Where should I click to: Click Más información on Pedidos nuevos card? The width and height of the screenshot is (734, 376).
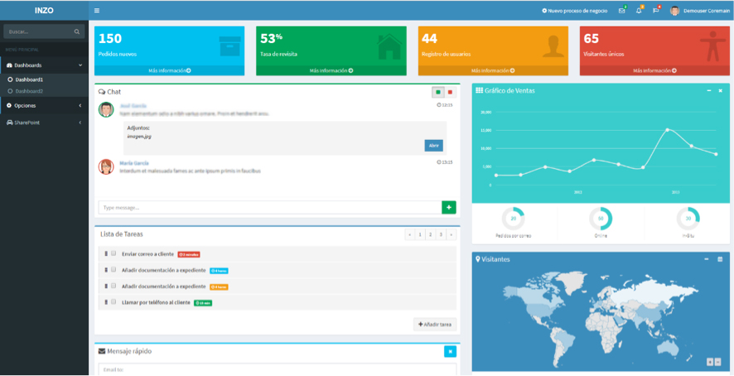(170, 70)
